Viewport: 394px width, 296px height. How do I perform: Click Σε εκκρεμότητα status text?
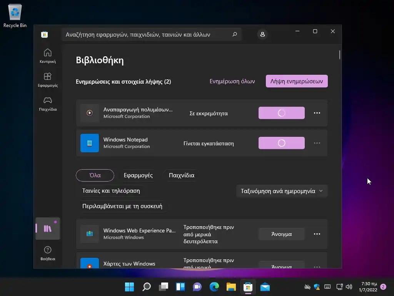[x=209, y=114]
